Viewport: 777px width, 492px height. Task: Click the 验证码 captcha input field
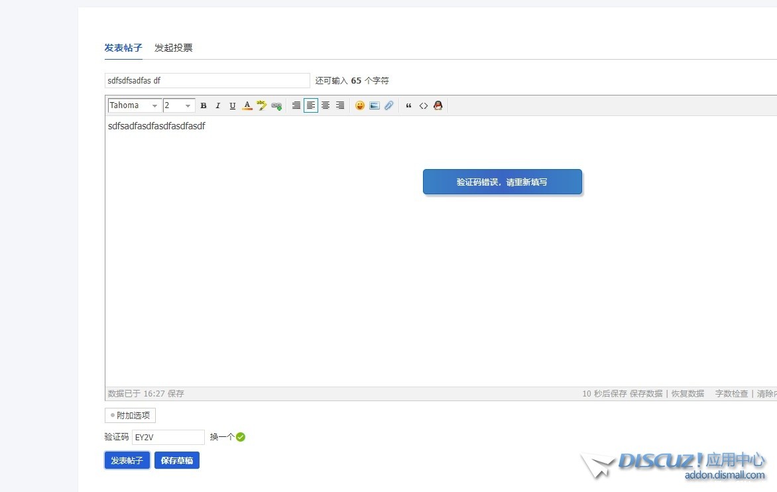pyautogui.click(x=168, y=437)
